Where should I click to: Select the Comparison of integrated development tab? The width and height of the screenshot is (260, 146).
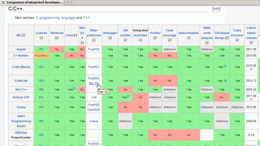32,2
